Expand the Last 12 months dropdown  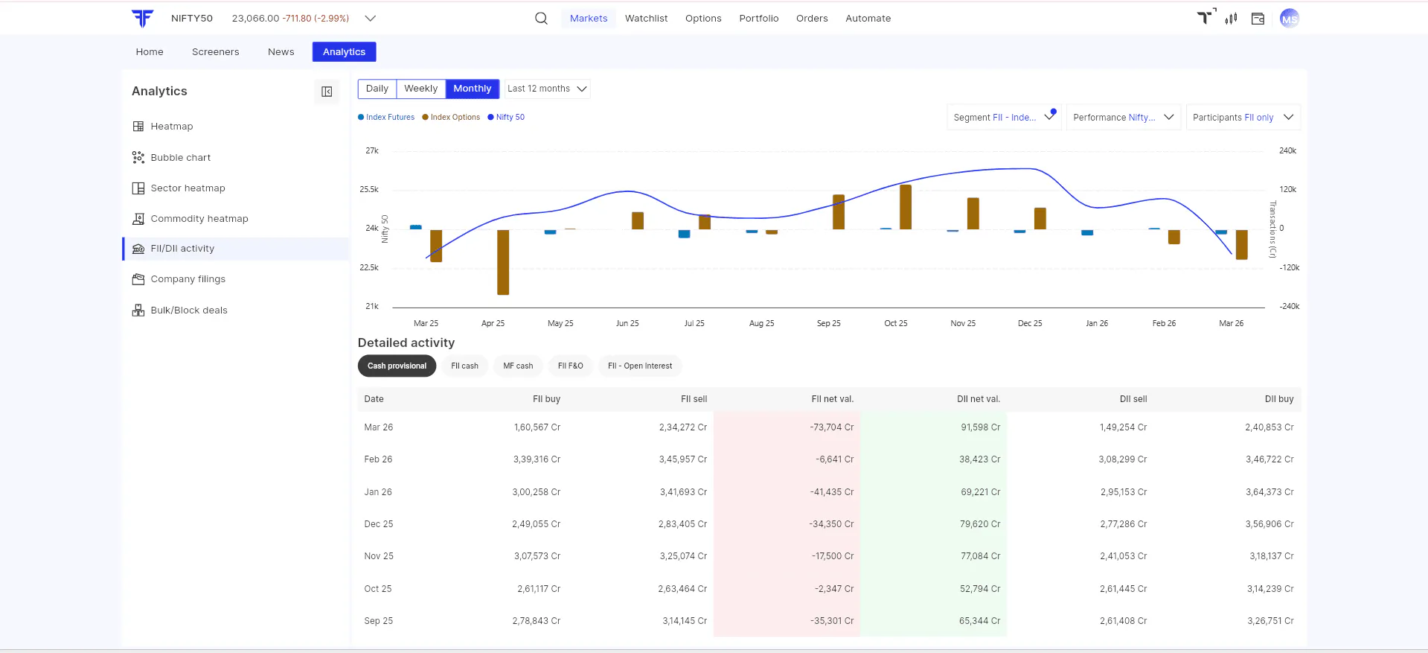coord(547,89)
